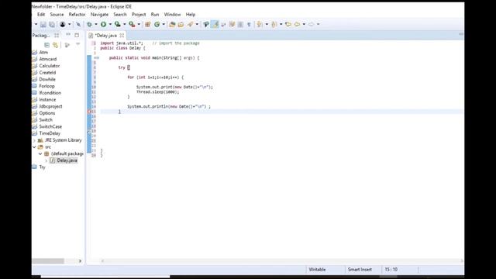The image size is (496, 279).
Task: Click the Run External Tools icon
Action: pyautogui.click(x=132, y=24)
